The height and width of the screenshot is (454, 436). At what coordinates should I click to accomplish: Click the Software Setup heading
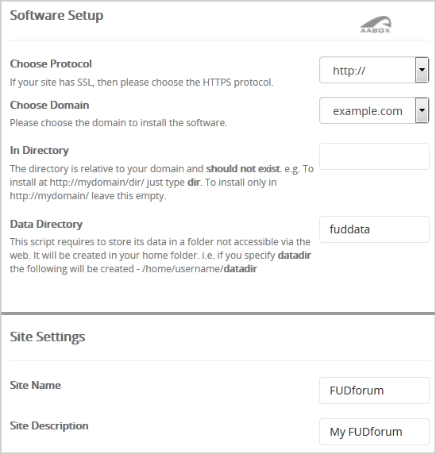point(56,15)
